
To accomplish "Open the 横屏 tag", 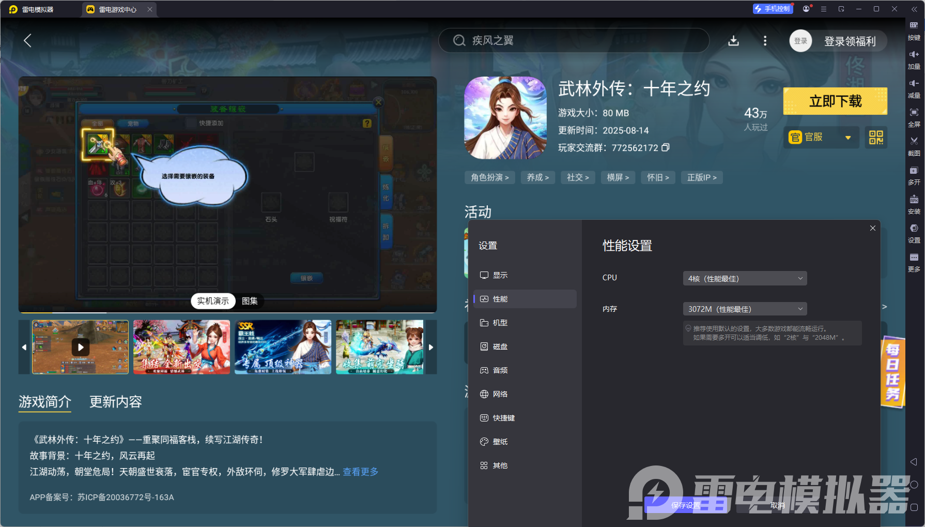I will click(618, 177).
